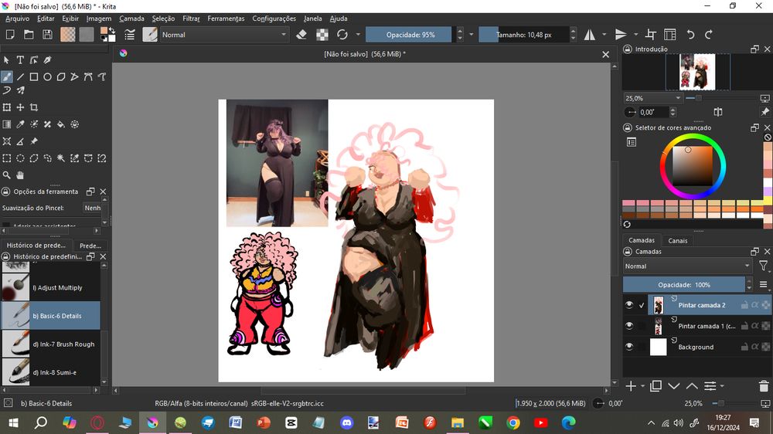
Task: Select the Crop tool
Action: coord(34,107)
